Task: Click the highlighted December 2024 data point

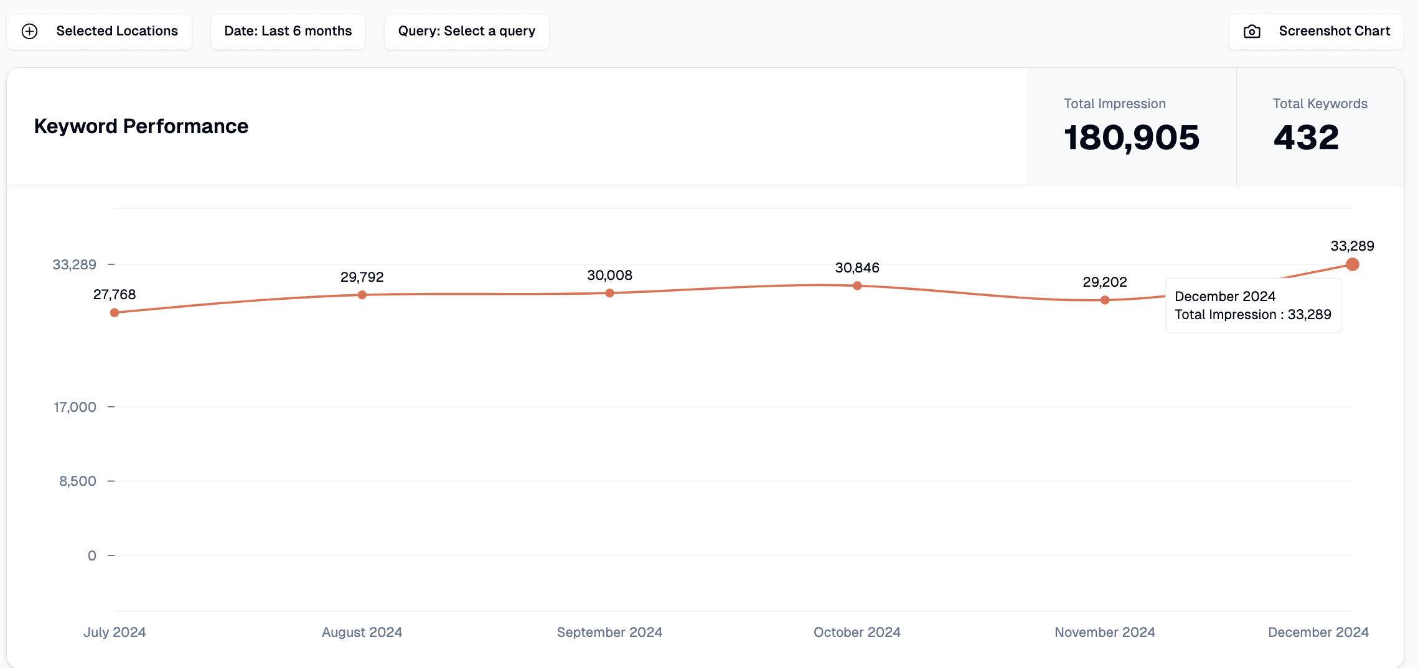Action: (x=1352, y=264)
